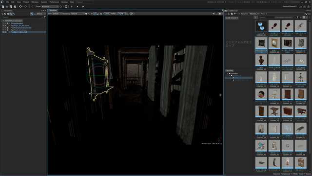Viewport: 312px width, 176px height.
Task: Open the Edit menu
Action: click(13, 2)
